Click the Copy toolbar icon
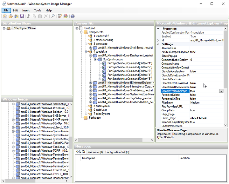This screenshot has height=184, width=229. point(34,16)
